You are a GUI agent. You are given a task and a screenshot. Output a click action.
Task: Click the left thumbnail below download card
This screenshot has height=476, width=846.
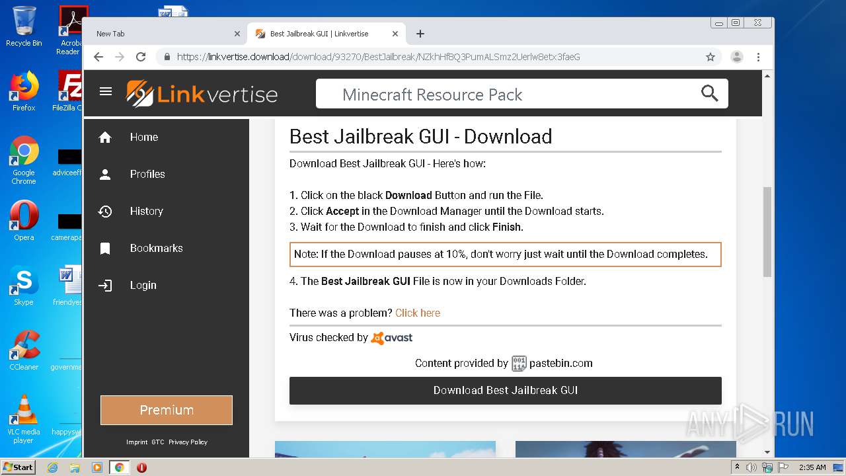[x=385, y=449]
